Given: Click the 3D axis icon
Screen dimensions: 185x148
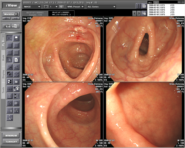Looking at the screenshot, I should (10, 118).
